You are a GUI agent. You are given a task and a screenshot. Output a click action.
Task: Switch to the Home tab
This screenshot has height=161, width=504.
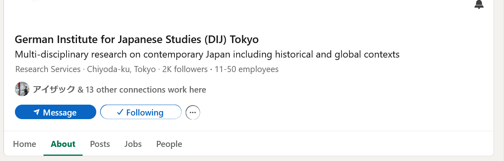pos(25,144)
